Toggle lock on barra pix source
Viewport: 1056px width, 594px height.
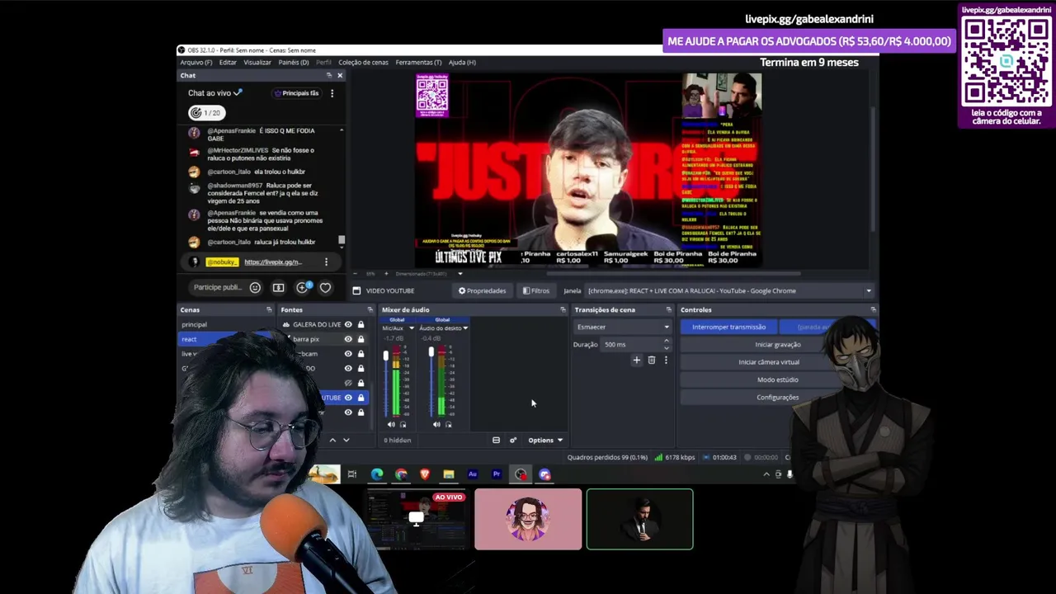[361, 339]
